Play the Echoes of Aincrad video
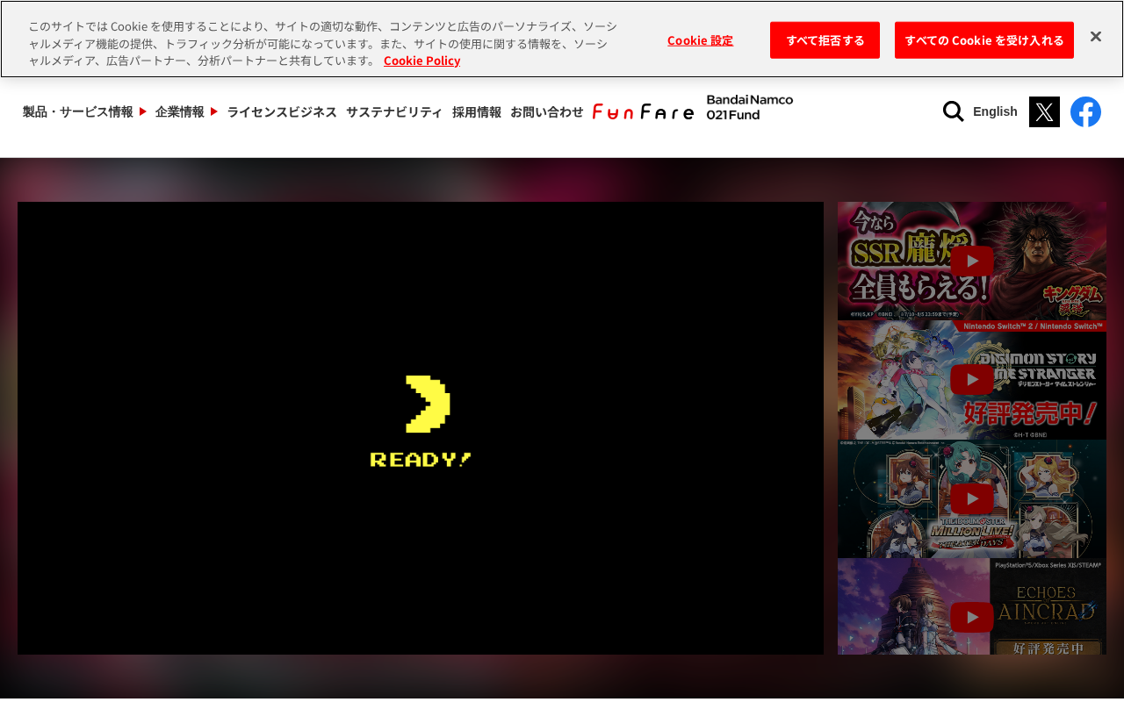The height and width of the screenshot is (702, 1124). [x=972, y=607]
